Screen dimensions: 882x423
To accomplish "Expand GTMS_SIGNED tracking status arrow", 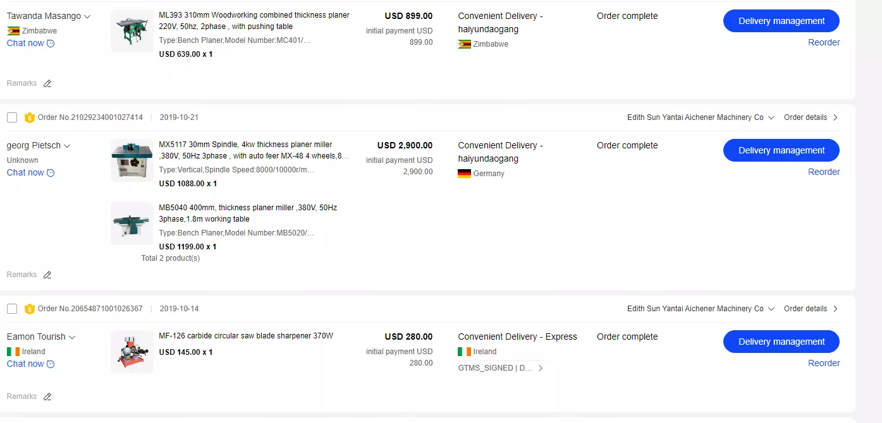I will (541, 368).
